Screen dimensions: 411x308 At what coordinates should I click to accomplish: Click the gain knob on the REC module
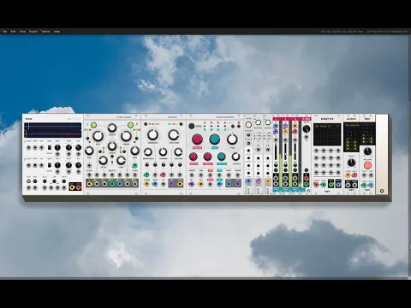[x=367, y=151]
